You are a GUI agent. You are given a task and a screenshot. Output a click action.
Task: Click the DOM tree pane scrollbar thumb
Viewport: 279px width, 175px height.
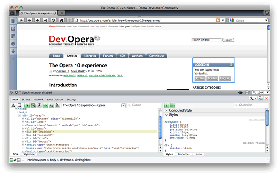tap(160, 127)
